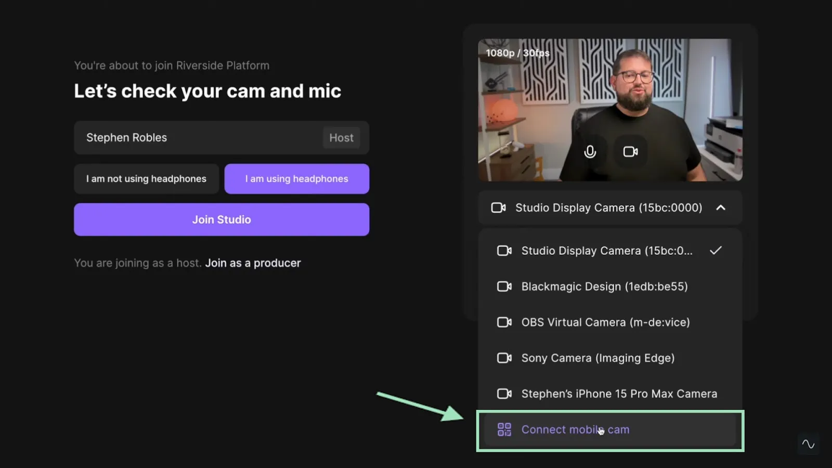Screen dimensions: 832x468
Task: Click the camera icon beside OBS Virtual Camera
Action: click(x=504, y=322)
